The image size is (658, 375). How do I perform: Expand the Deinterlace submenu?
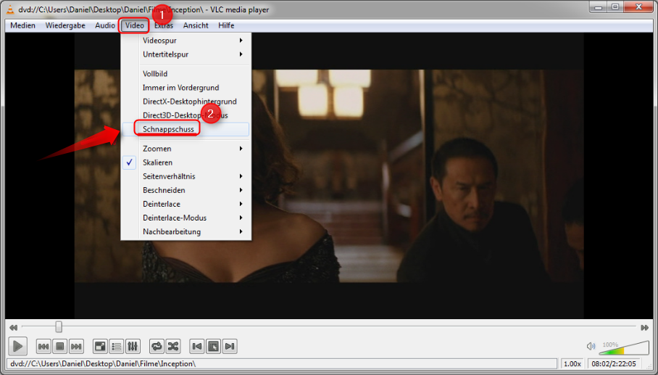(x=186, y=204)
